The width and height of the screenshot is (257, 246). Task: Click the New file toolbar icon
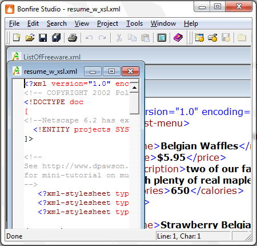tap(17, 38)
